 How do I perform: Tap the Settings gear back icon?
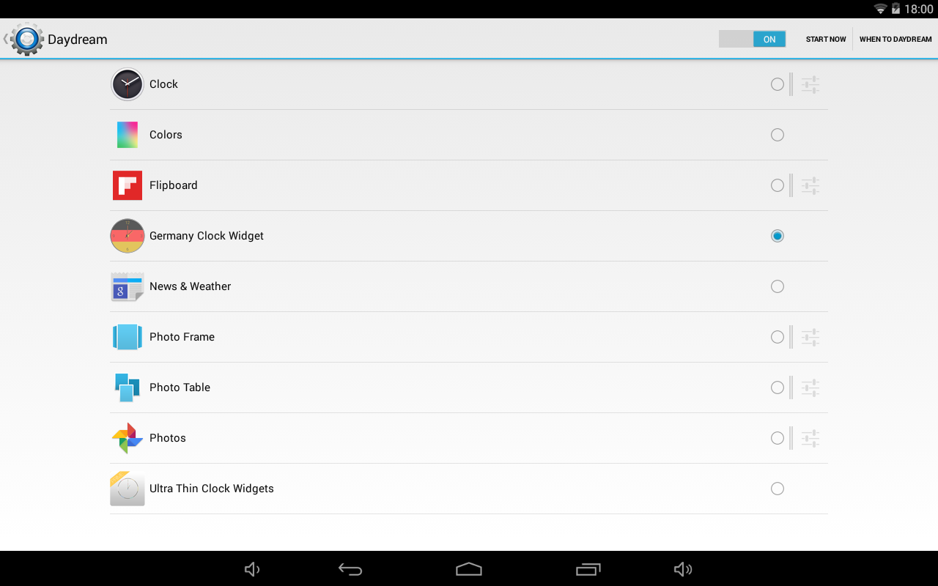tap(24, 39)
